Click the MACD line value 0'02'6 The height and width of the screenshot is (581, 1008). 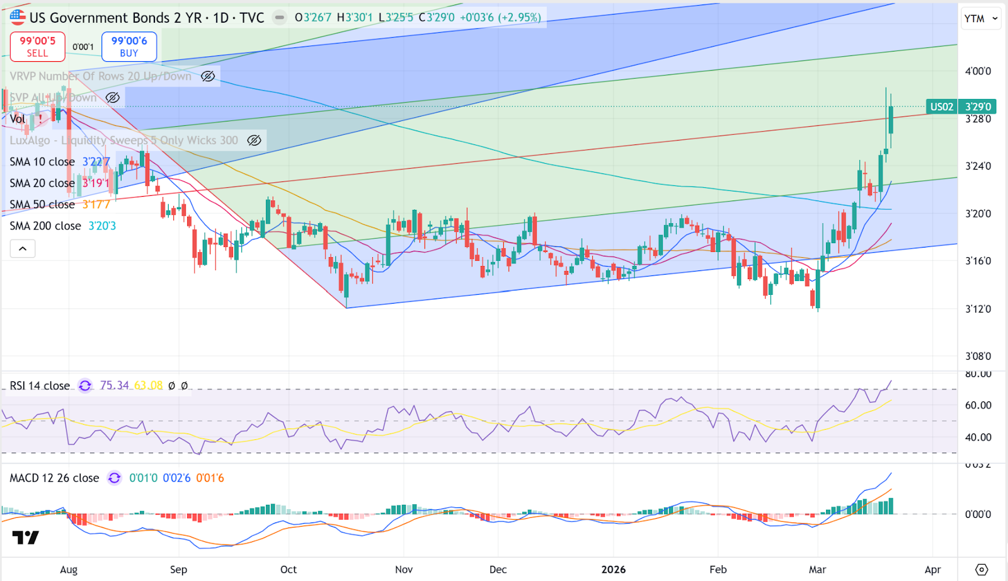176,478
